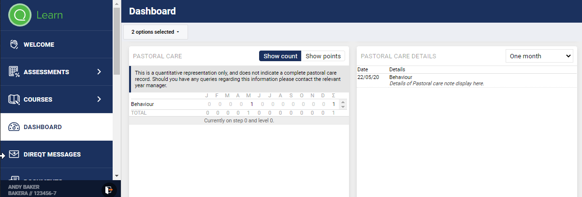Viewport: 582px width, 197px height.
Task: Click the Behaviour row spinner up arrow
Action: tap(343, 102)
